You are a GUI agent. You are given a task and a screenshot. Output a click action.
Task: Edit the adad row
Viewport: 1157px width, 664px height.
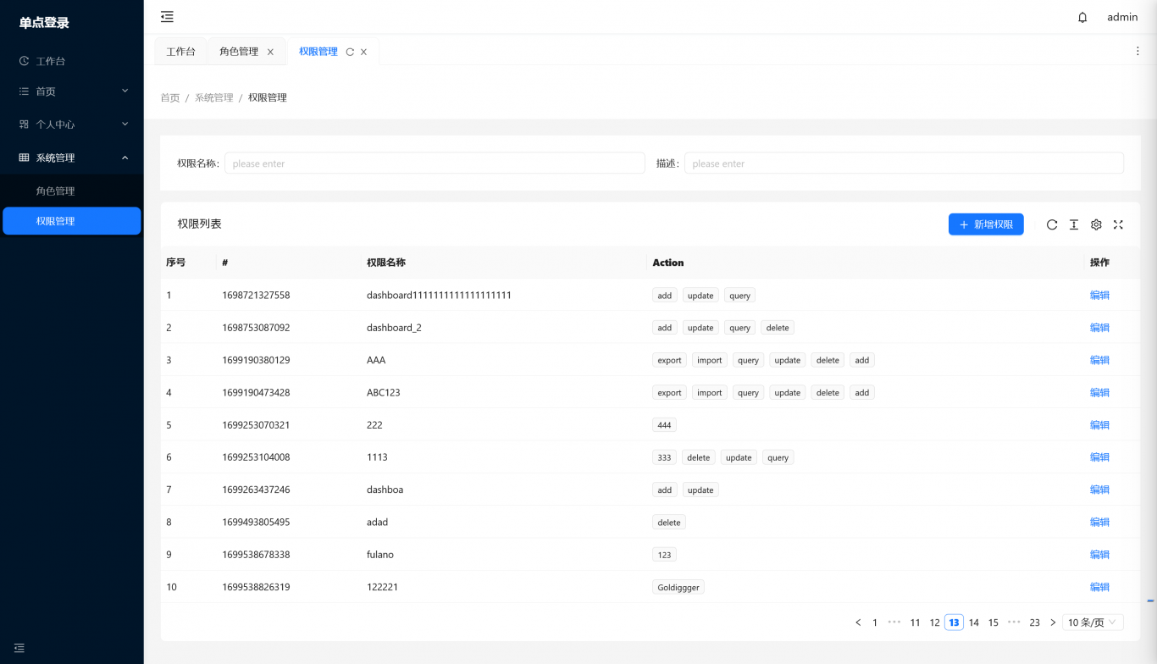[1099, 523]
